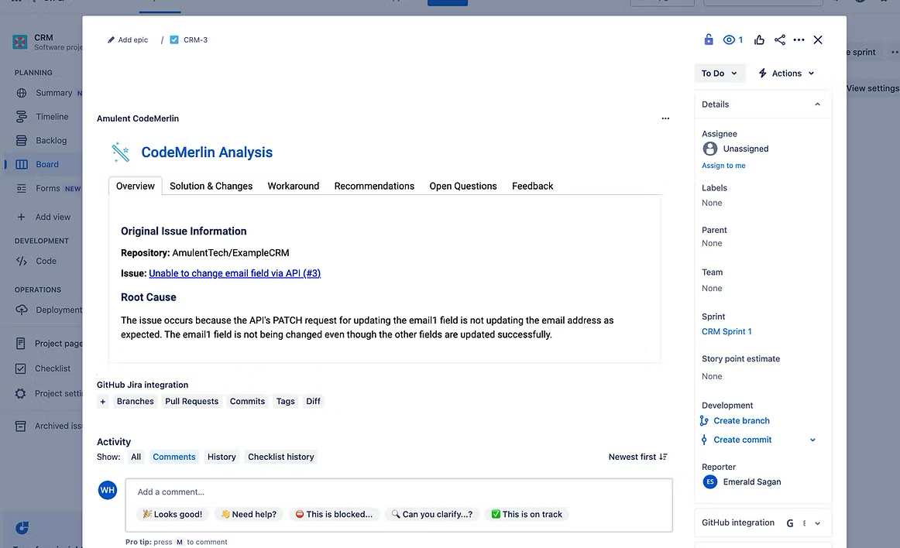Open Amulent CodeMerlin panel options menu

665,118
